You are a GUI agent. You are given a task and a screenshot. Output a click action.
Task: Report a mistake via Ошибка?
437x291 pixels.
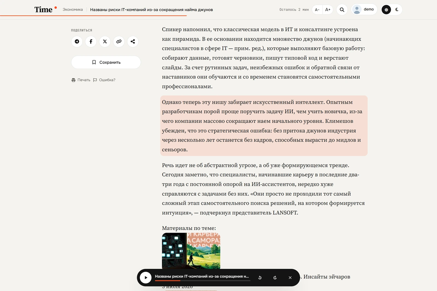[x=104, y=80]
